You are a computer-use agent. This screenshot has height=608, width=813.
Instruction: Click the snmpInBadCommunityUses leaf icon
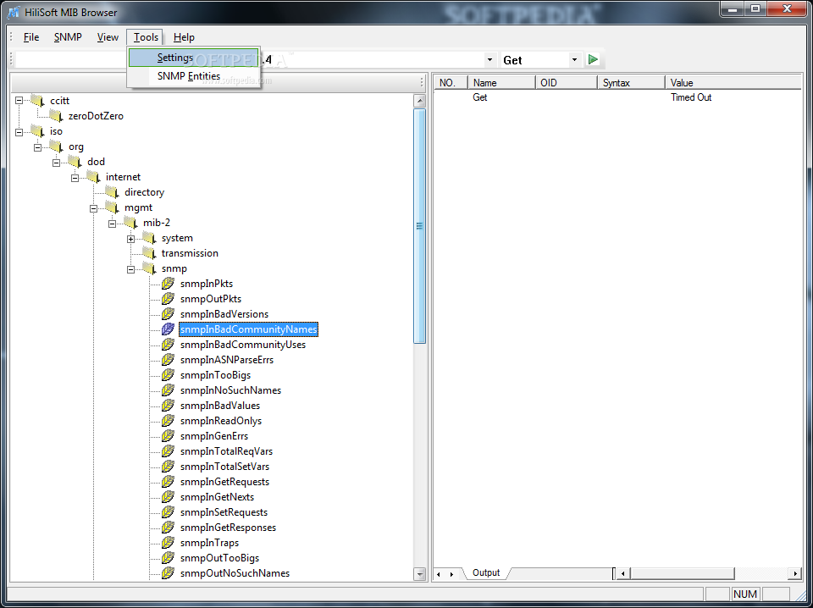tap(168, 344)
